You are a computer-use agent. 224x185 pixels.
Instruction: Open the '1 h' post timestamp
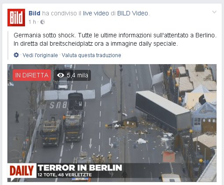[32, 22]
